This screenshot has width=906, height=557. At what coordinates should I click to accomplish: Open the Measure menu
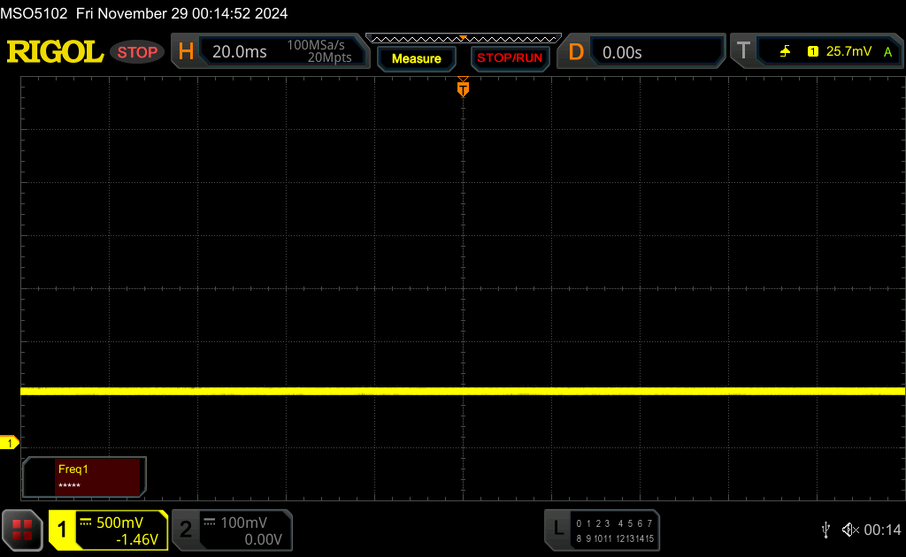coord(416,58)
